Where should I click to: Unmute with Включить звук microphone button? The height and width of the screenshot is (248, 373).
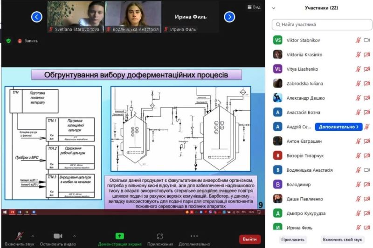click(x=19, y=239)
